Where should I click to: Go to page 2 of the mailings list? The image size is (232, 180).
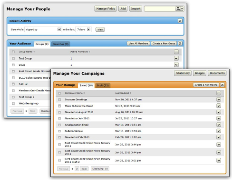[77, 169]
